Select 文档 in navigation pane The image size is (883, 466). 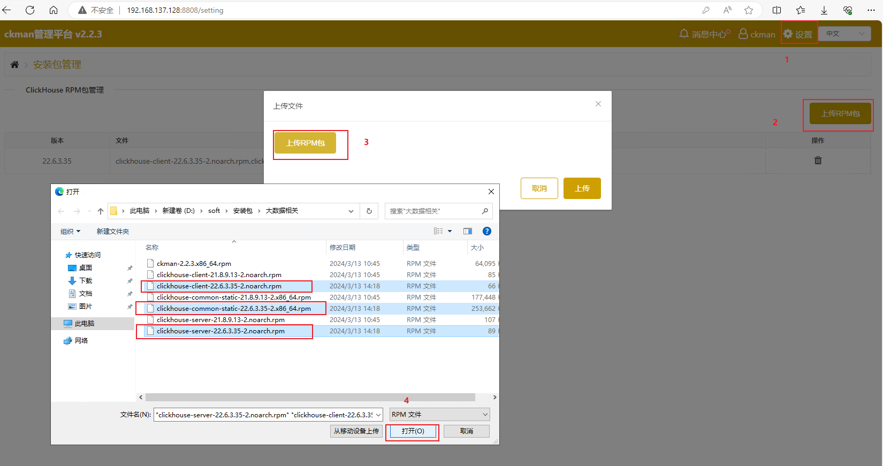pyautogui.click(x=85, y=294)
